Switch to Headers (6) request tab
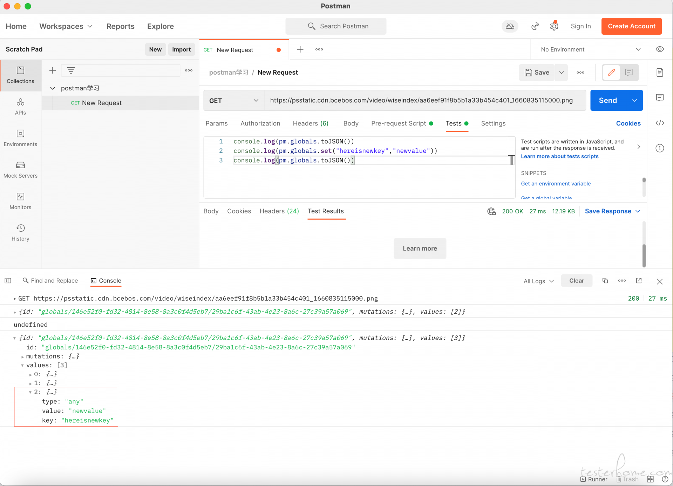 click(311, 123)
